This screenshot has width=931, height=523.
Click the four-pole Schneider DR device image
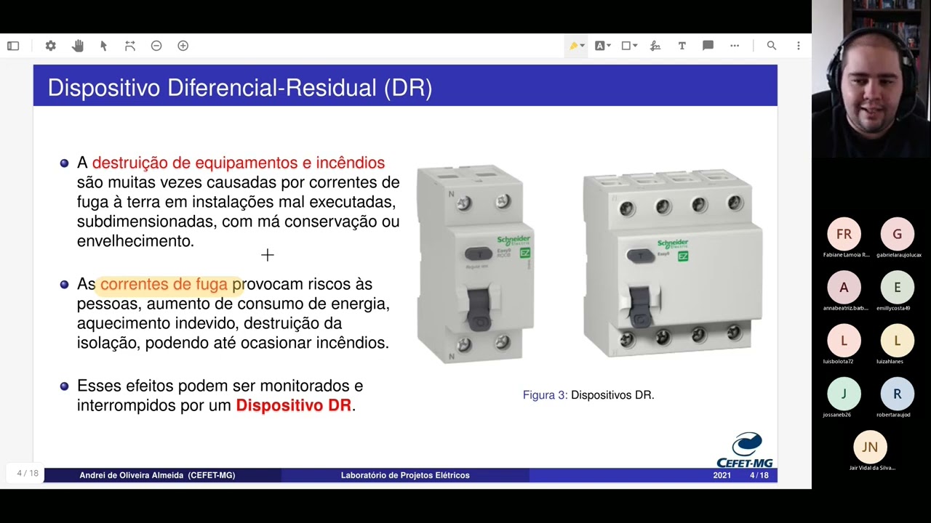click(672, 264)
